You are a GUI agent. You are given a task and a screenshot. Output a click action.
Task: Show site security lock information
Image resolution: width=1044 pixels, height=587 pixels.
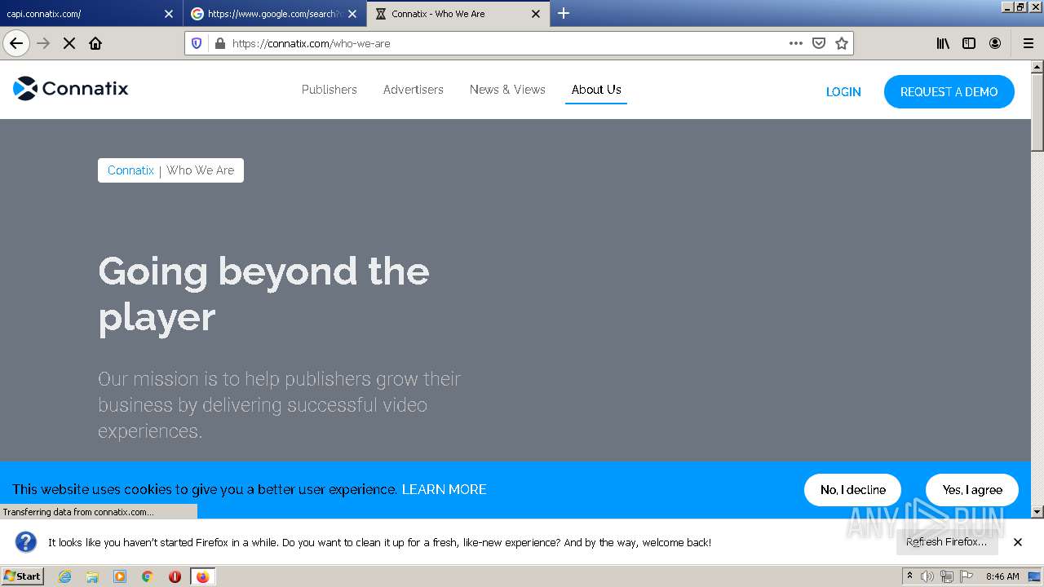[219, 43]
